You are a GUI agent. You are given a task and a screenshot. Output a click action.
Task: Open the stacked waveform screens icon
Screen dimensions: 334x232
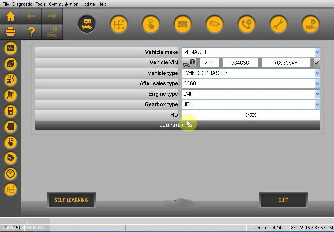click(10, 64)
